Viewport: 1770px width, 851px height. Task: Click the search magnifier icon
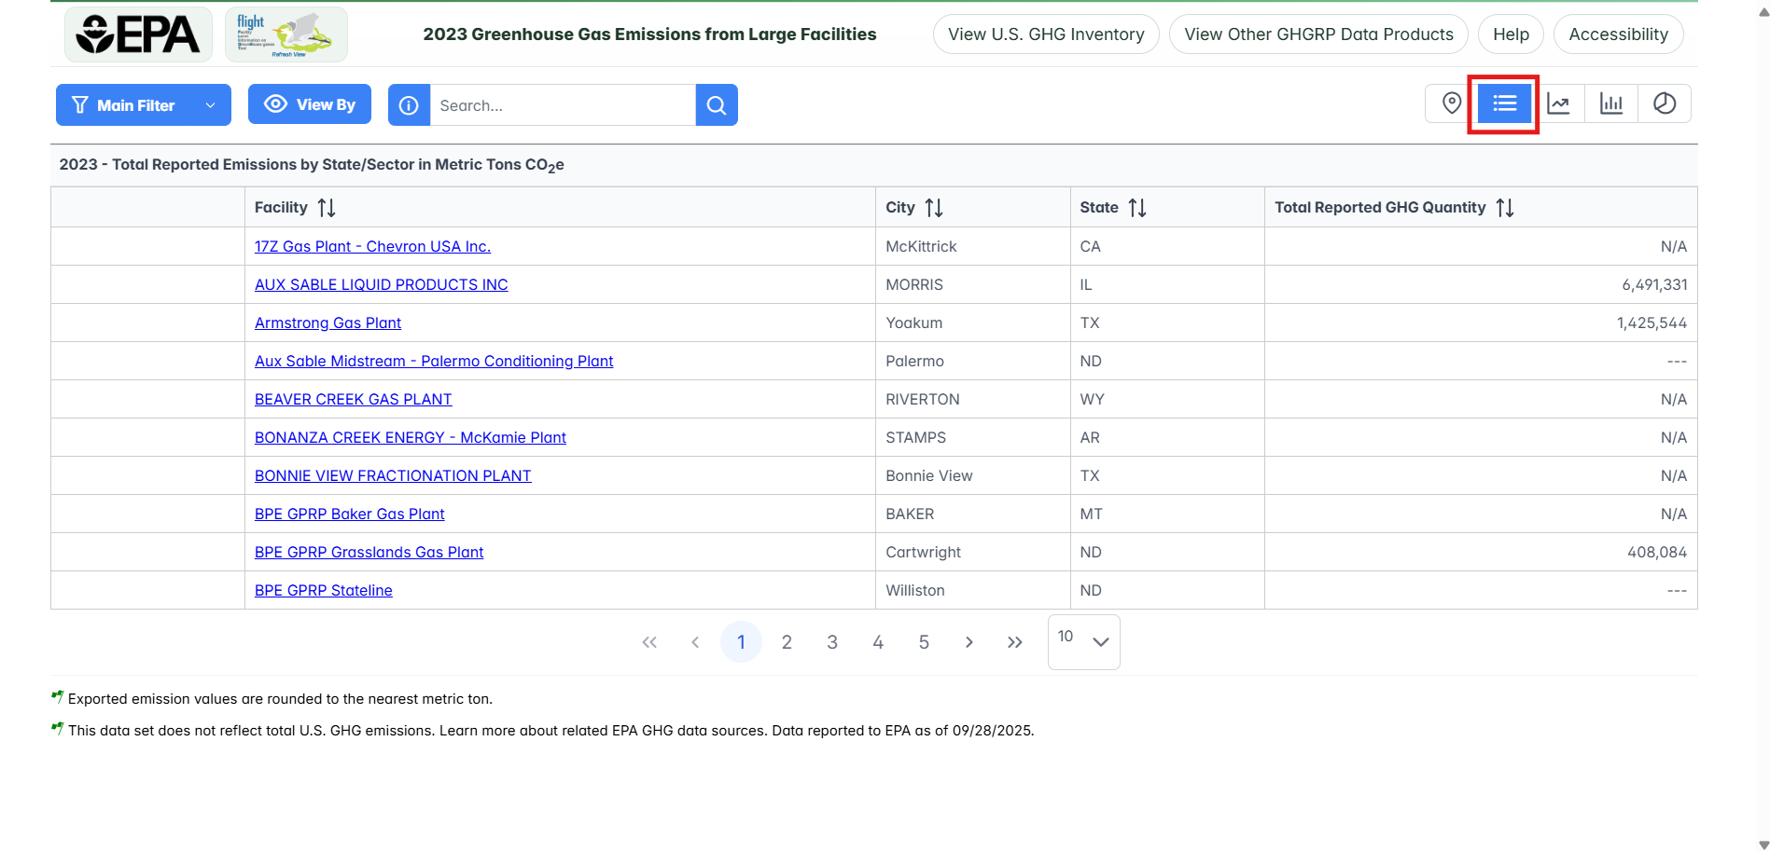pyautogui.click(x=716, y=104)
